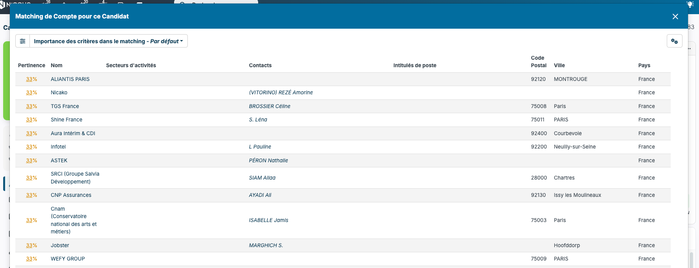Open 33% pertinence for Jobster
The image size is (699, 268).
click(31, 245)
